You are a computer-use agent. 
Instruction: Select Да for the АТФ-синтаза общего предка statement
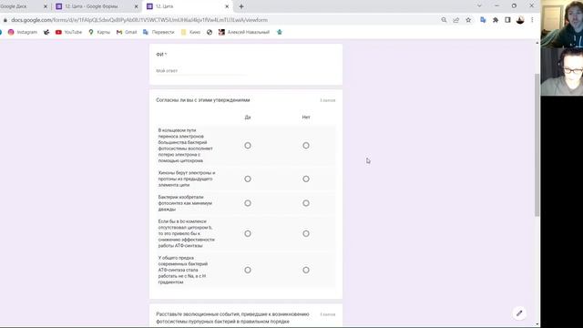coord(248,270)
